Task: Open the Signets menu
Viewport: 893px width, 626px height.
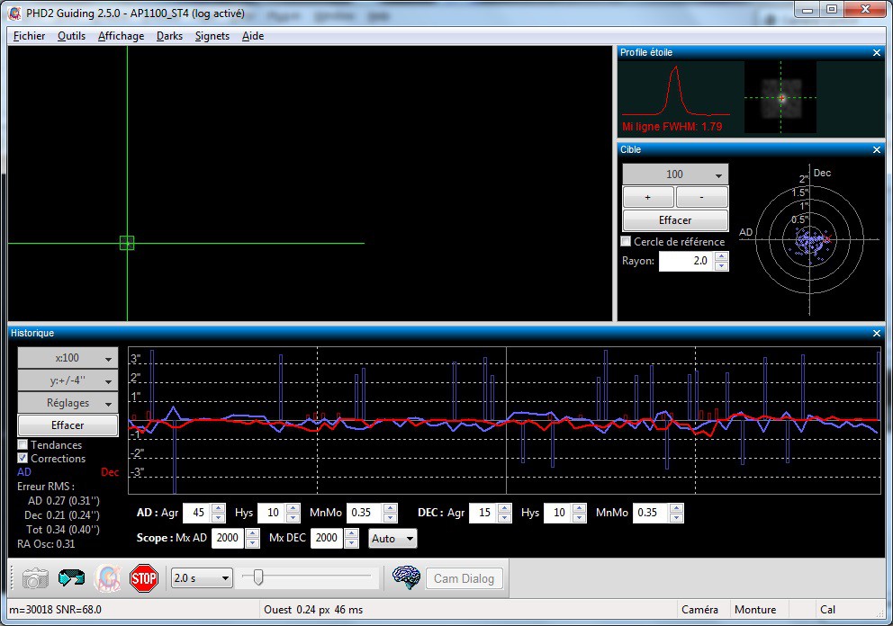Action: [x=212, y=36]
